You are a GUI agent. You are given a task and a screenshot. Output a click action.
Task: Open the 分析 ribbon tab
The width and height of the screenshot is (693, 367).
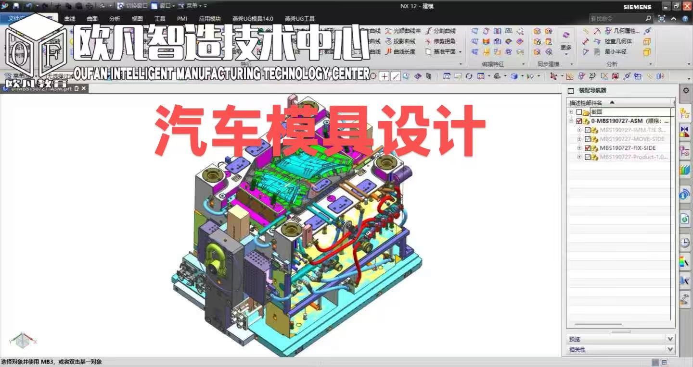[x=115, y=19]
